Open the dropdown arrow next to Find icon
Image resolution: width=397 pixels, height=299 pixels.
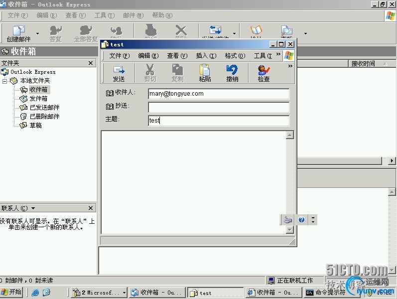pos(306,33)
